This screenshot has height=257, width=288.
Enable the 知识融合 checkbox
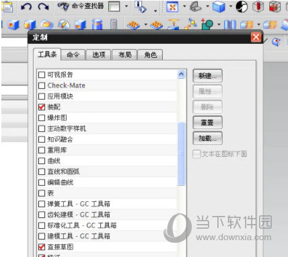tap(42, 139)
